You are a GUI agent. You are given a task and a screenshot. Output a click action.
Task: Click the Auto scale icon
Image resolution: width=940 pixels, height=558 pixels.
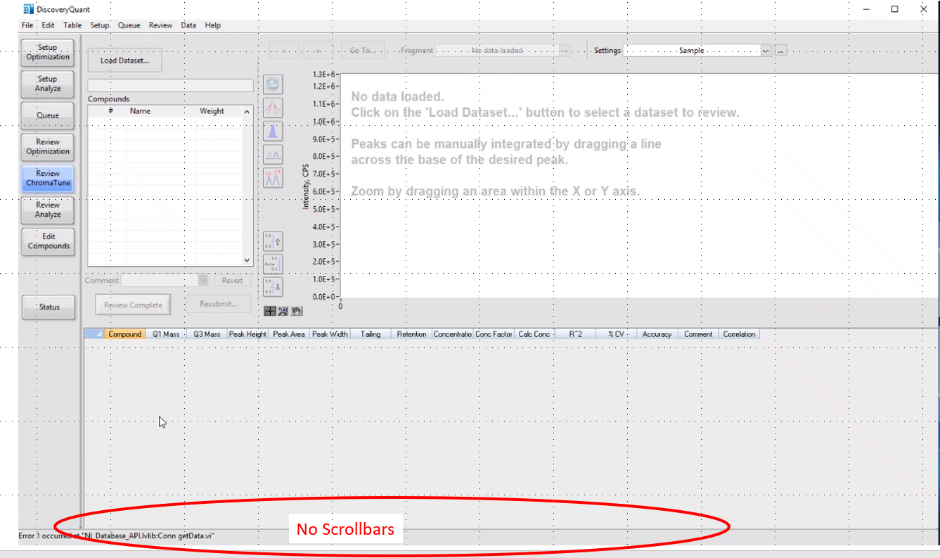[273, 264]
